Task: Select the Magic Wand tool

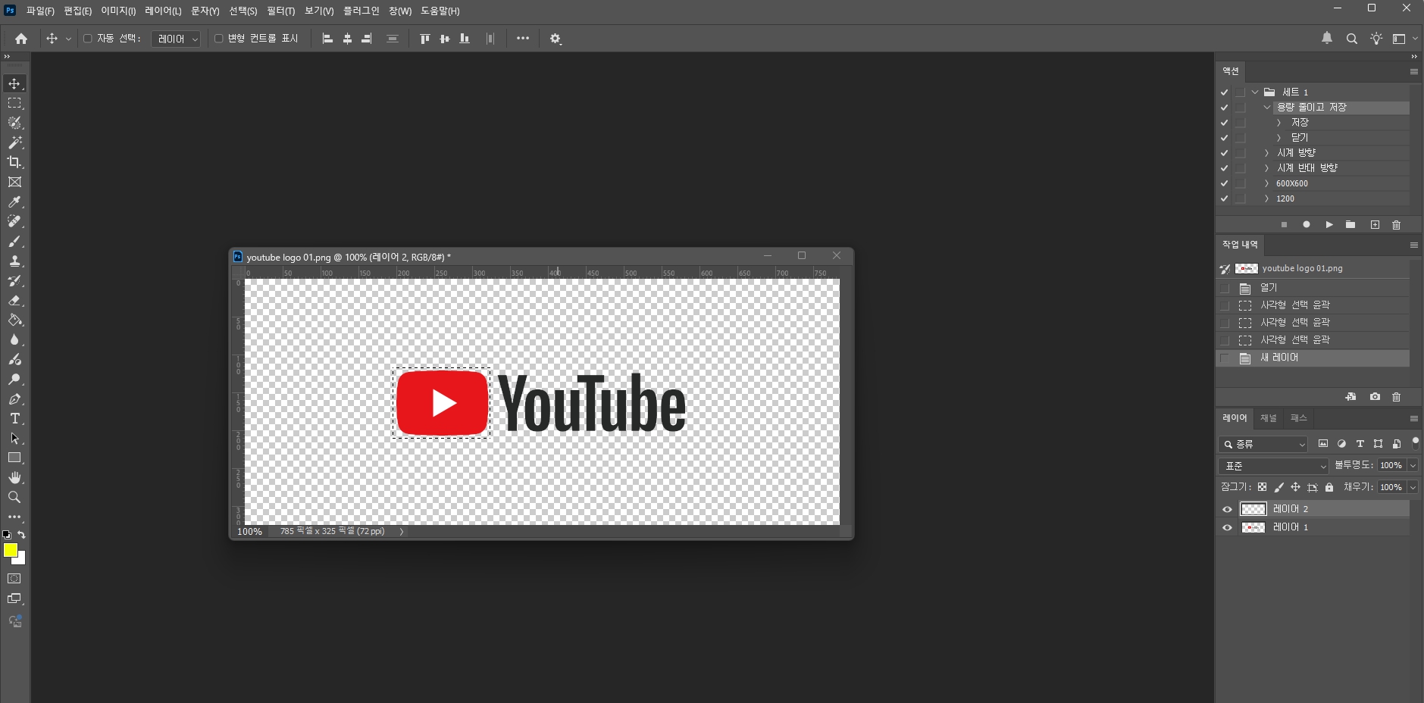Action: pos(14,142)
